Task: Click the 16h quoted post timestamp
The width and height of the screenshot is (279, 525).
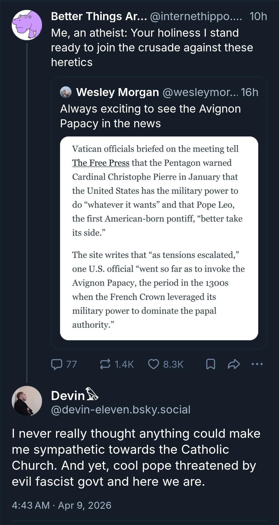Action: 250,92
